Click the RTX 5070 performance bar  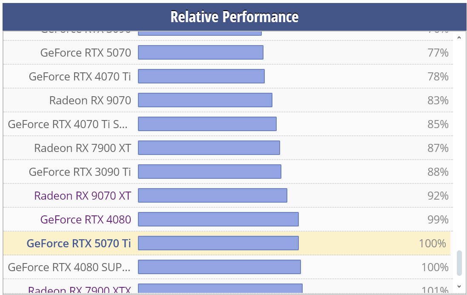click(x=201, y=53)
